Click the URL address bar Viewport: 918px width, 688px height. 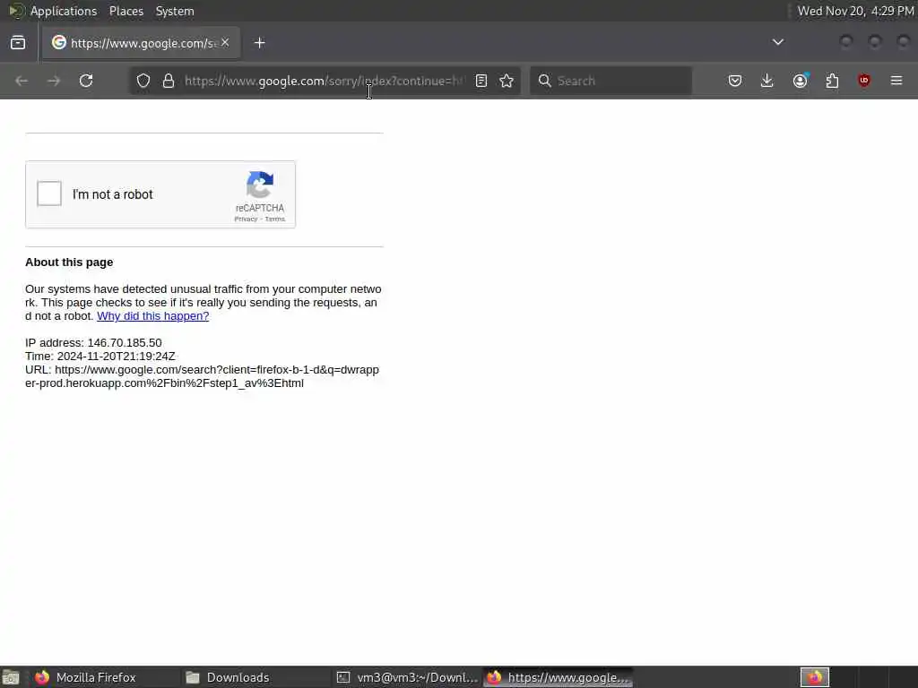(x=325, y=81)
